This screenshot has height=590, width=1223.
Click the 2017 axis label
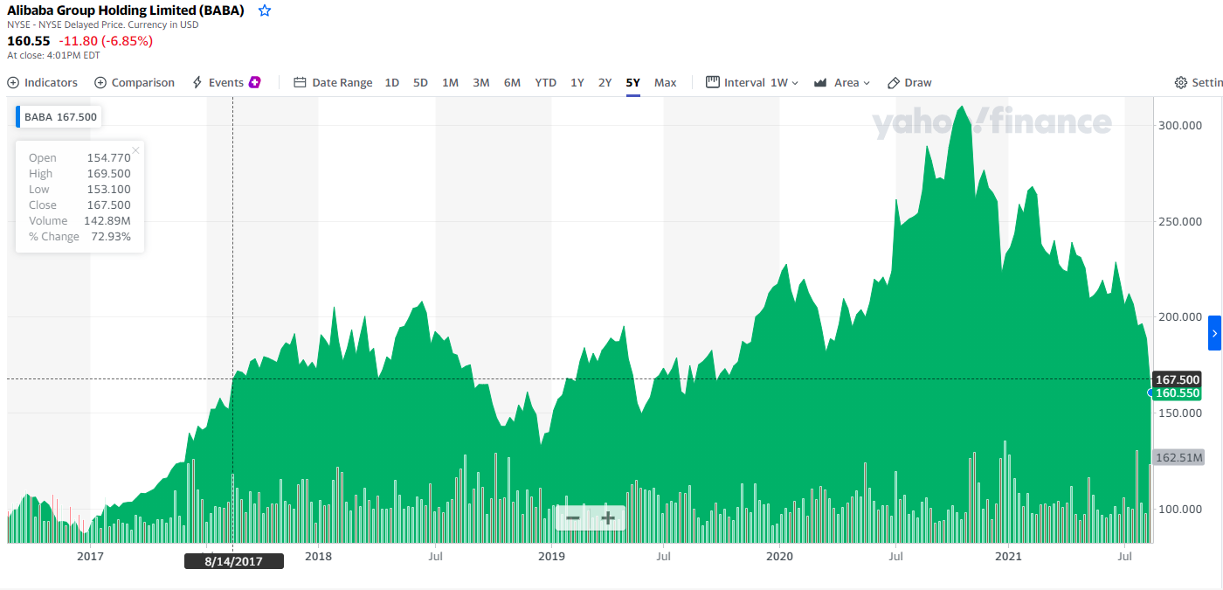[x=90, y=556]
